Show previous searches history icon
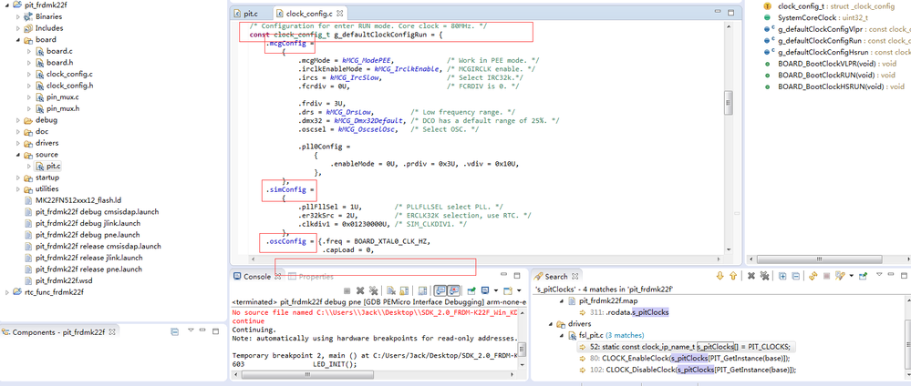This screenshot has width=911, height=386. pos(840,276)
